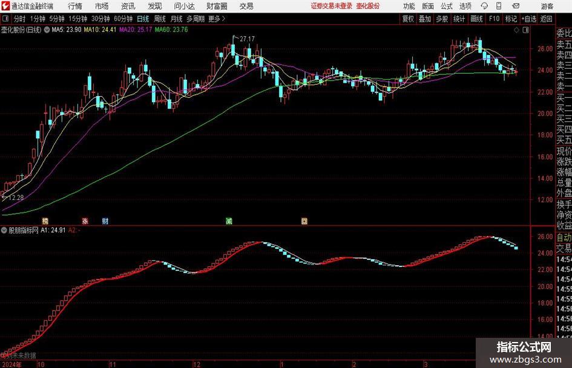Open the headset support icon in title bar
This screenshot has width=572, height=368.
click(484, 6)
